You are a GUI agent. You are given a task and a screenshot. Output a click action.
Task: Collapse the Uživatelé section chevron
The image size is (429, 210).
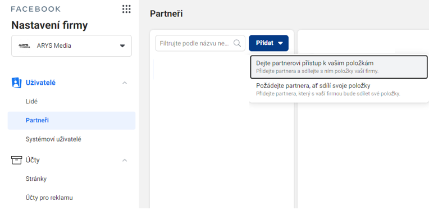(x=125, y=83)
